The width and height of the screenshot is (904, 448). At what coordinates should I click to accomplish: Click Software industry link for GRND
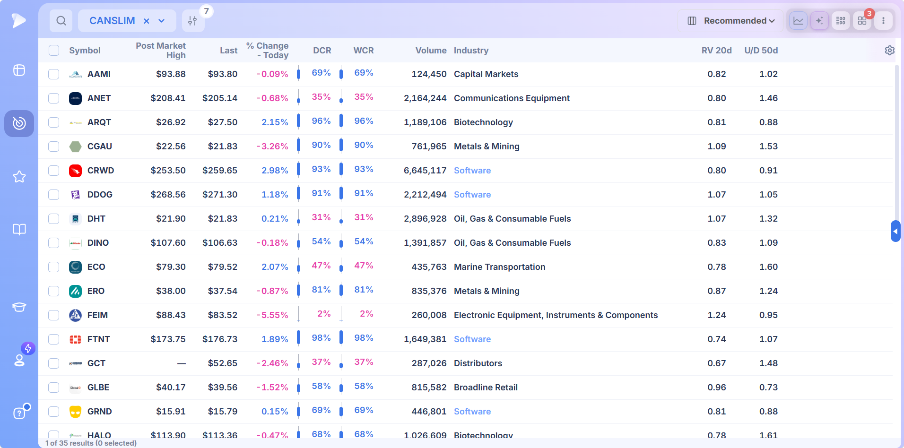pyautogui.click(x=472, y=412)
